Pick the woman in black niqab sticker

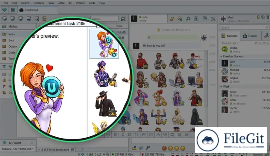click(196, 116)
